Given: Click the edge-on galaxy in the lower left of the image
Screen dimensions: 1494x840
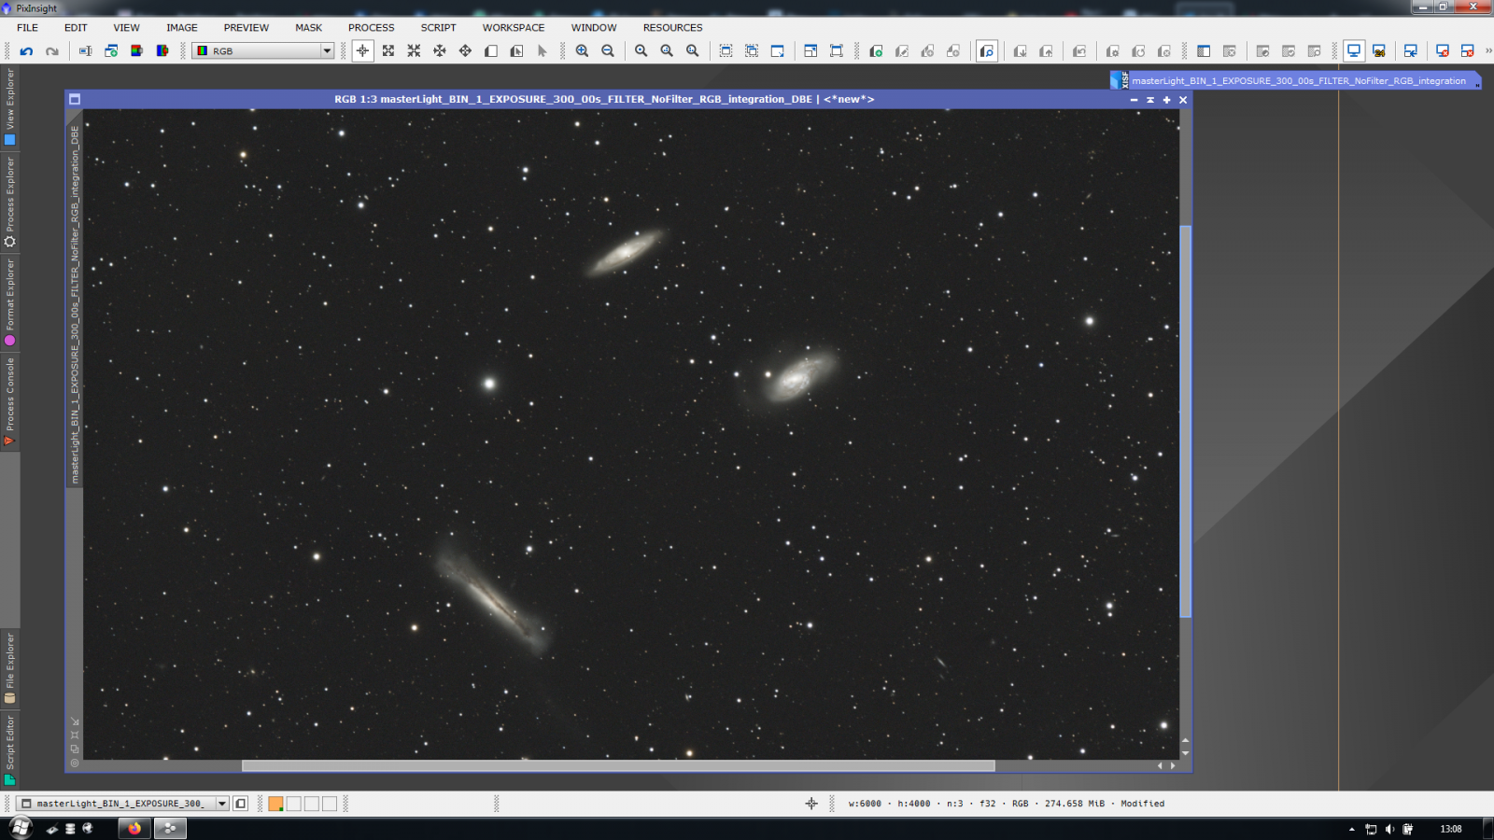Looking at the screenshot, I should pos(492,597).
